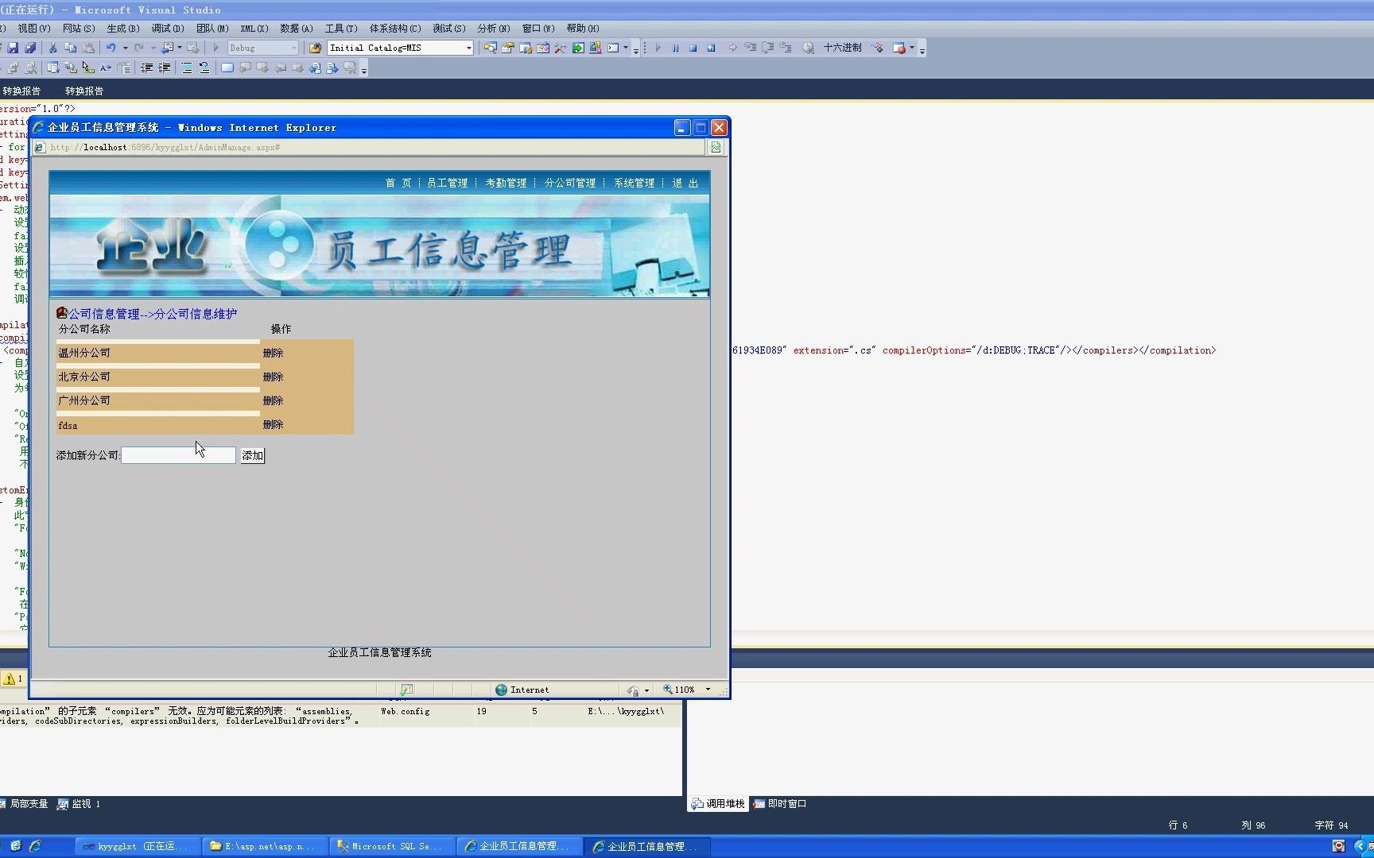Click the 退出 navigation link

coord(685,183)
